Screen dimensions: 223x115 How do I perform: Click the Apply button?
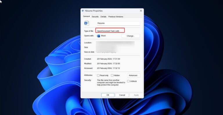click(x=136, y=95)
